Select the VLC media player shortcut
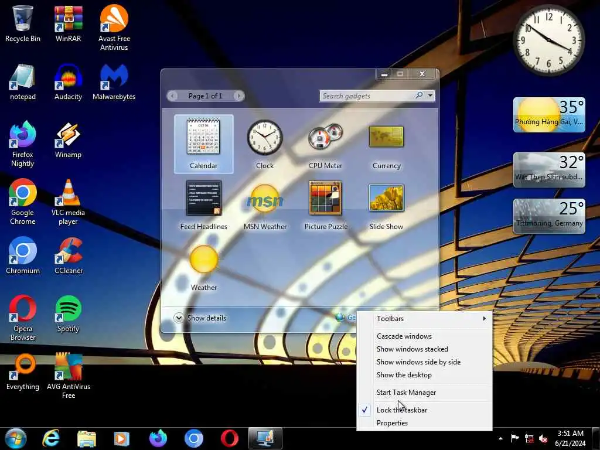 coord(68,202)
